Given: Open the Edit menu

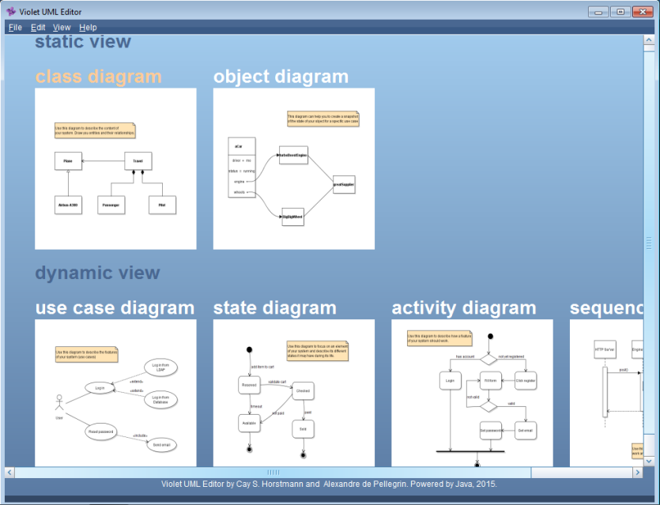Looking at the screenshot, I should pyautogui.click(x=38, y=28).
